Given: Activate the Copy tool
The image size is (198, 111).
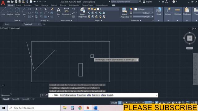Looking at the screenshot, I should 37,13.
